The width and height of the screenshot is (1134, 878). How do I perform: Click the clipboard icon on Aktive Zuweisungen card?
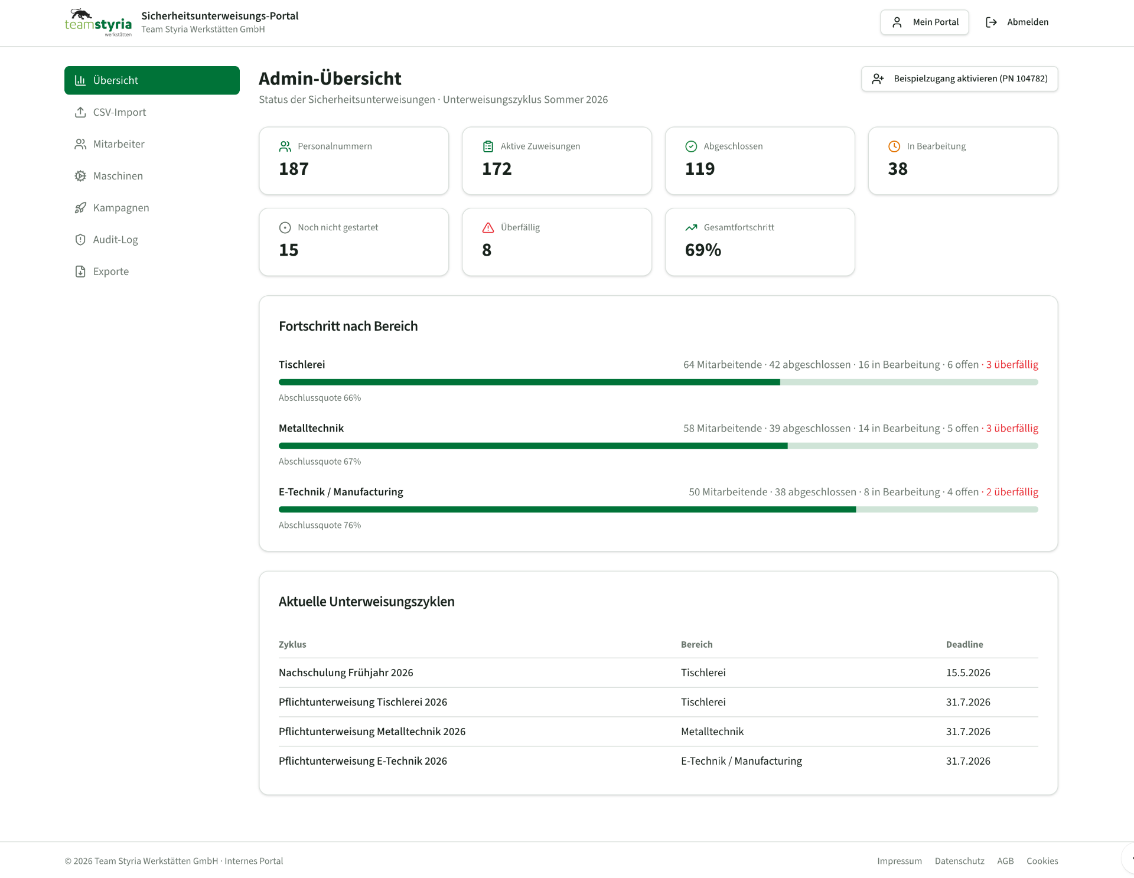tap(488, 146)
